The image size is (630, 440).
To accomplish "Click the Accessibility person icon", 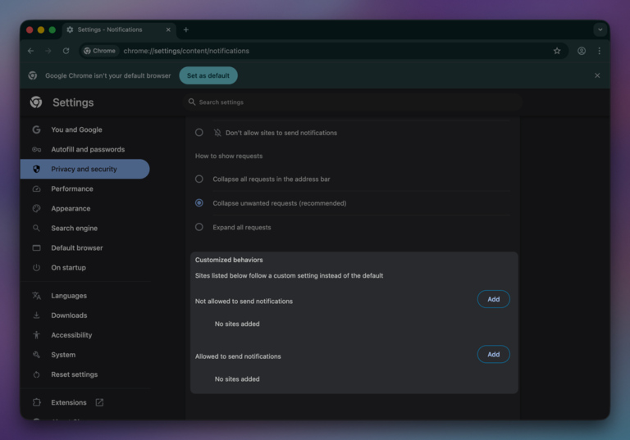I will pyautogui.click(x=37, y=335).
